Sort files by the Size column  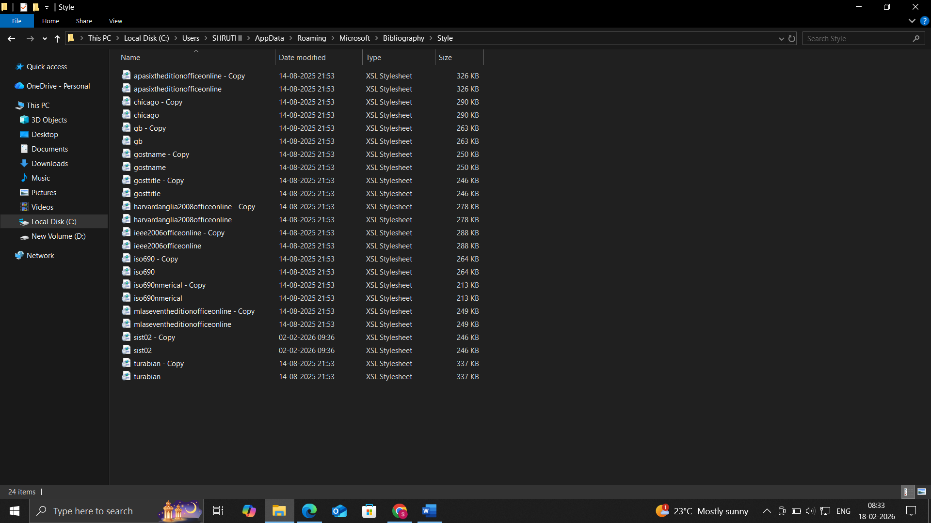[x=446, y=57]
